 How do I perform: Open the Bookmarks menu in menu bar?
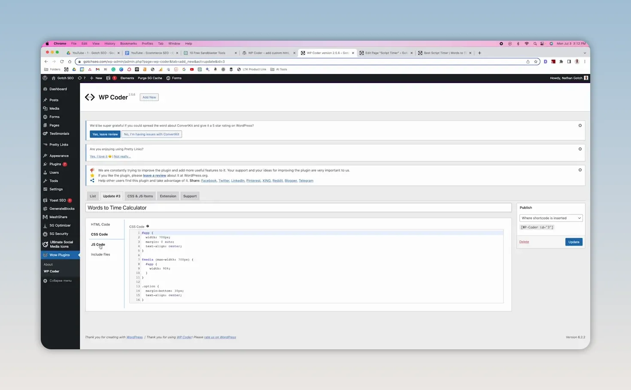click(128, 44)
